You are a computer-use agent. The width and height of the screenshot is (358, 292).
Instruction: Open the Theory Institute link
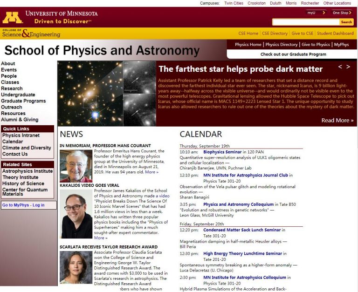(x=21, y=177)
